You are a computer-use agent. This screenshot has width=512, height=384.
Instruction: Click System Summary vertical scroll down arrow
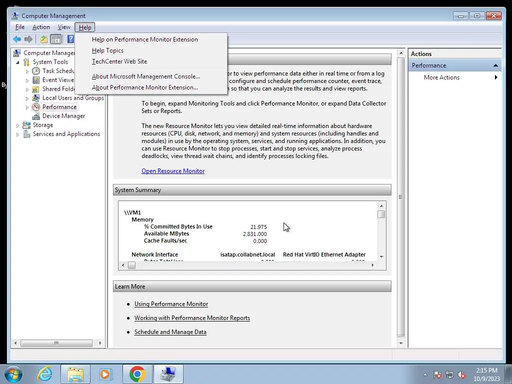[x=381, y=257]
